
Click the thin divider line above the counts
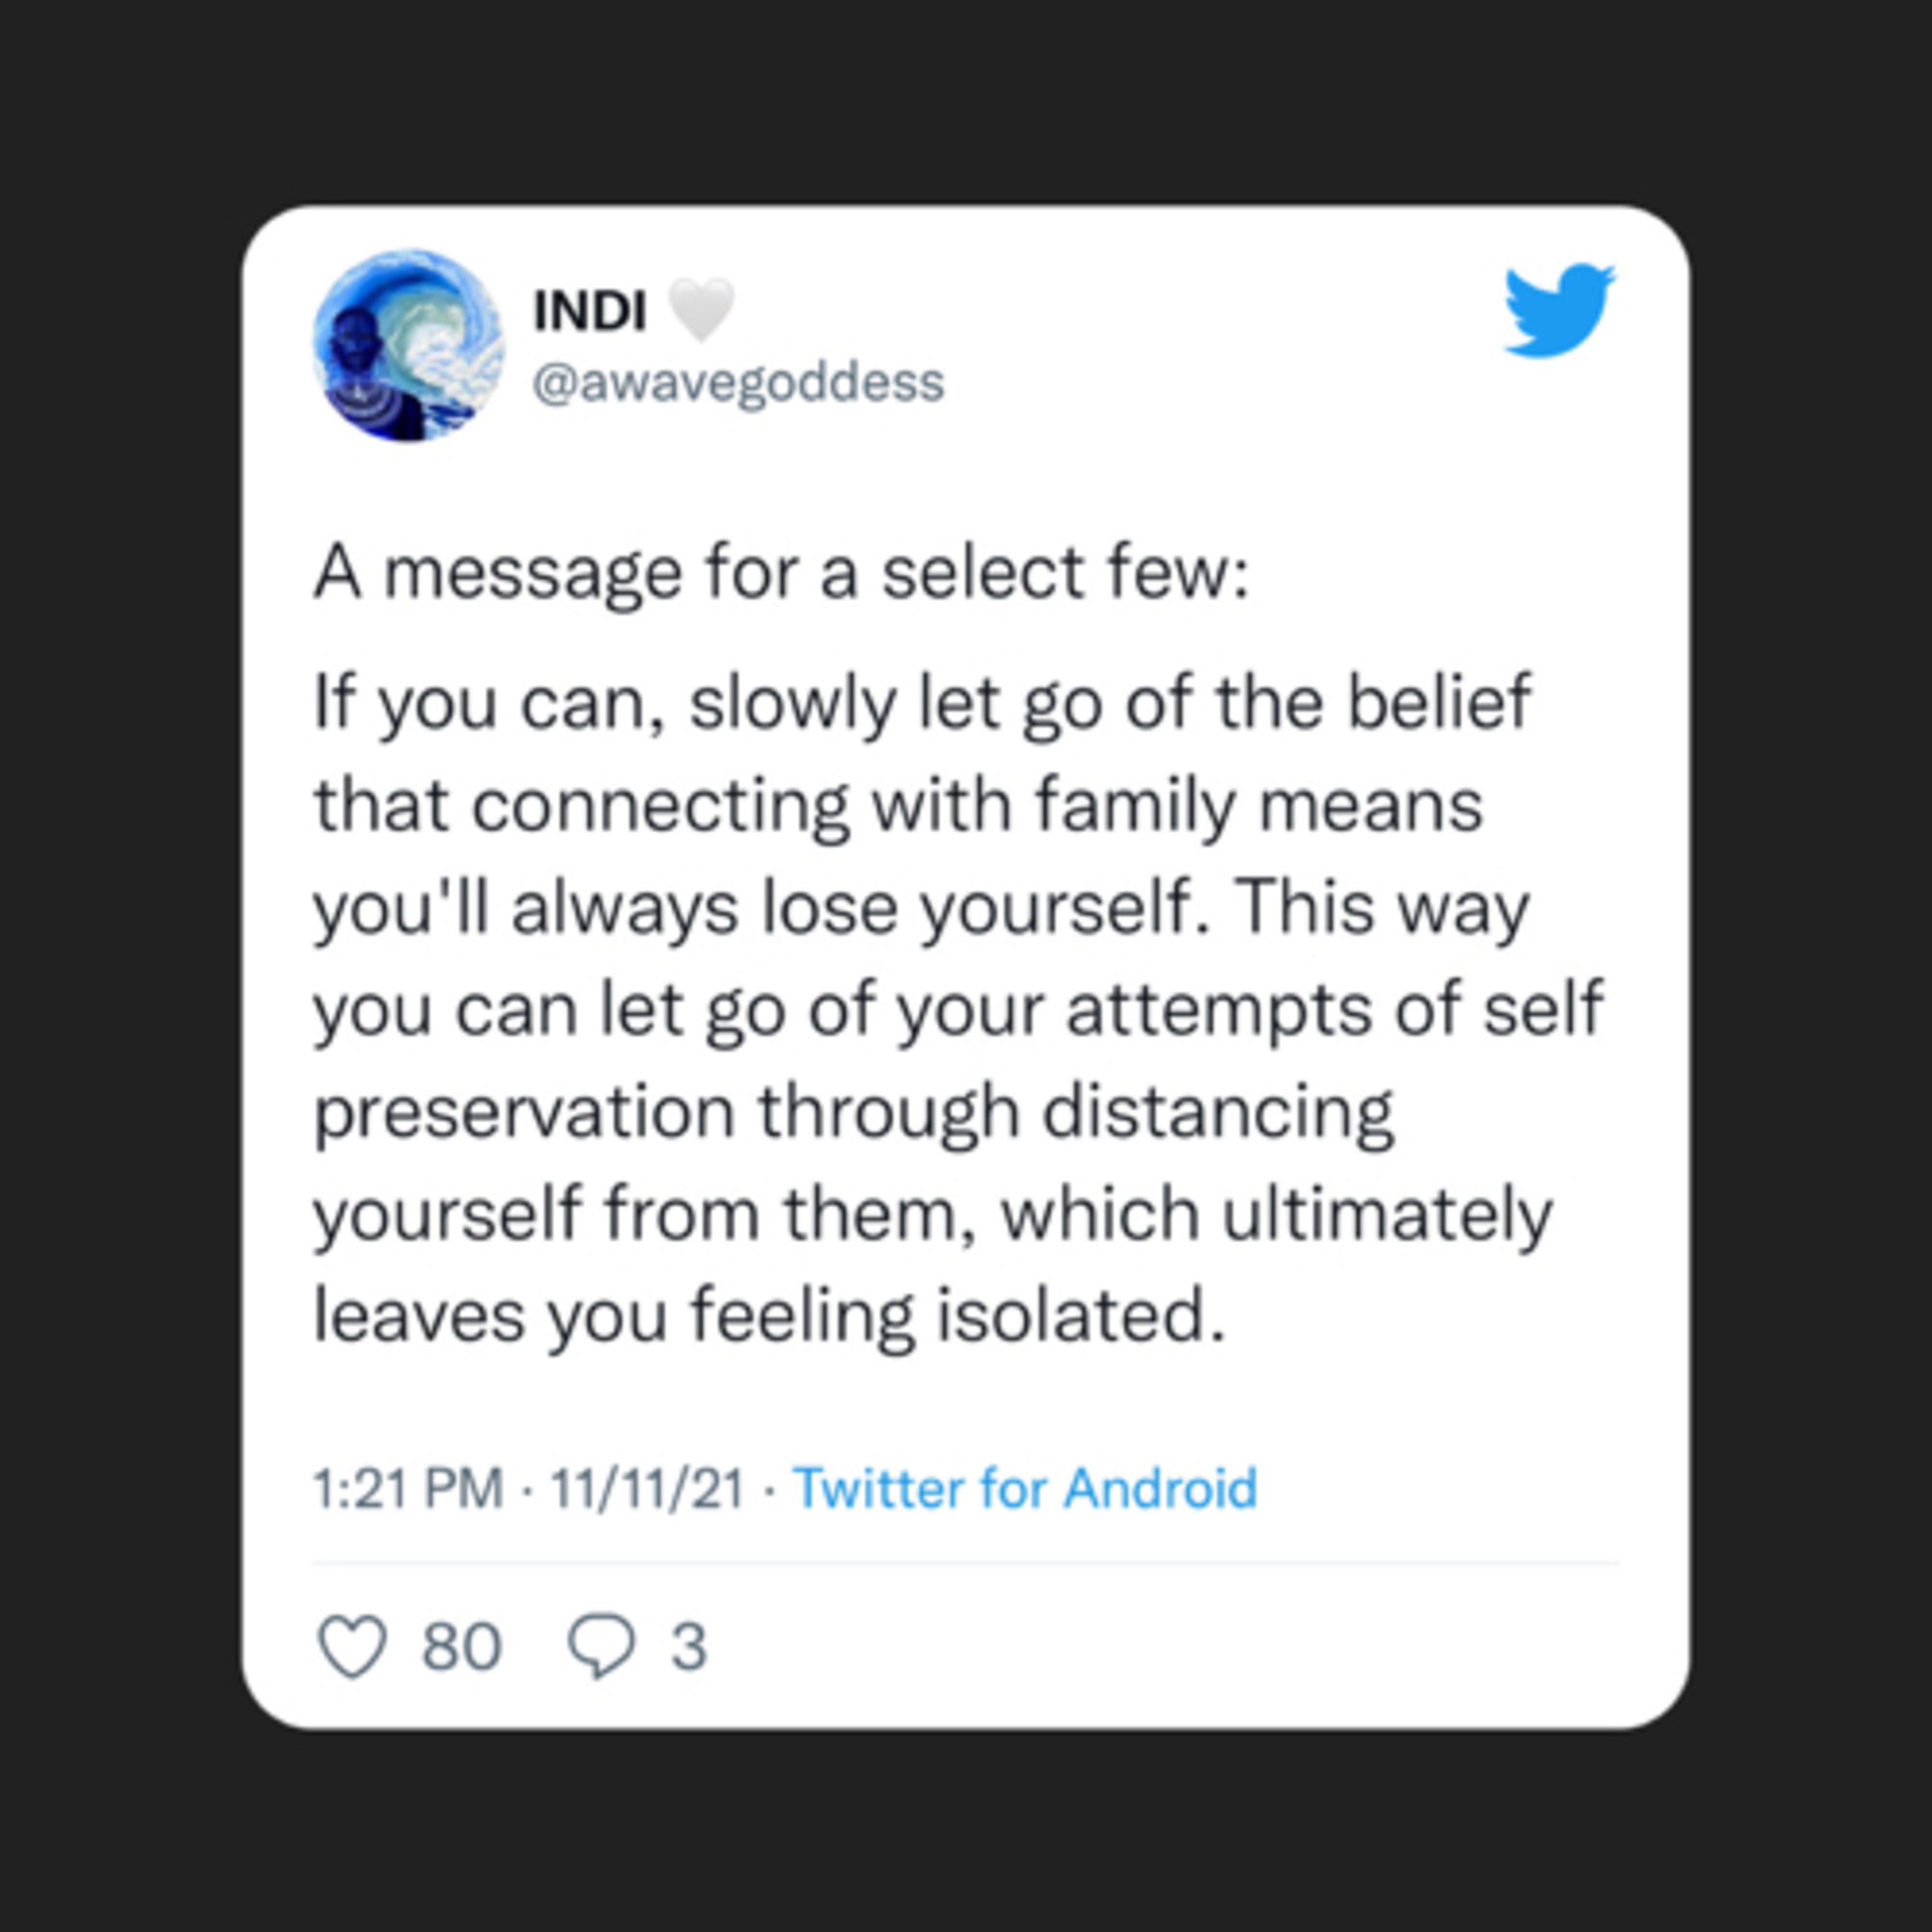click(x=965, y=1562)
